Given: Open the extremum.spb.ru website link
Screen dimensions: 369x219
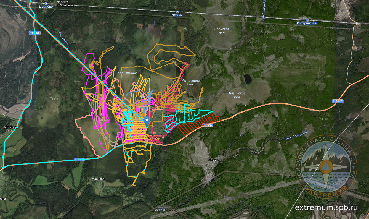Looking at the screenshot, I should [x=326, y=207].
